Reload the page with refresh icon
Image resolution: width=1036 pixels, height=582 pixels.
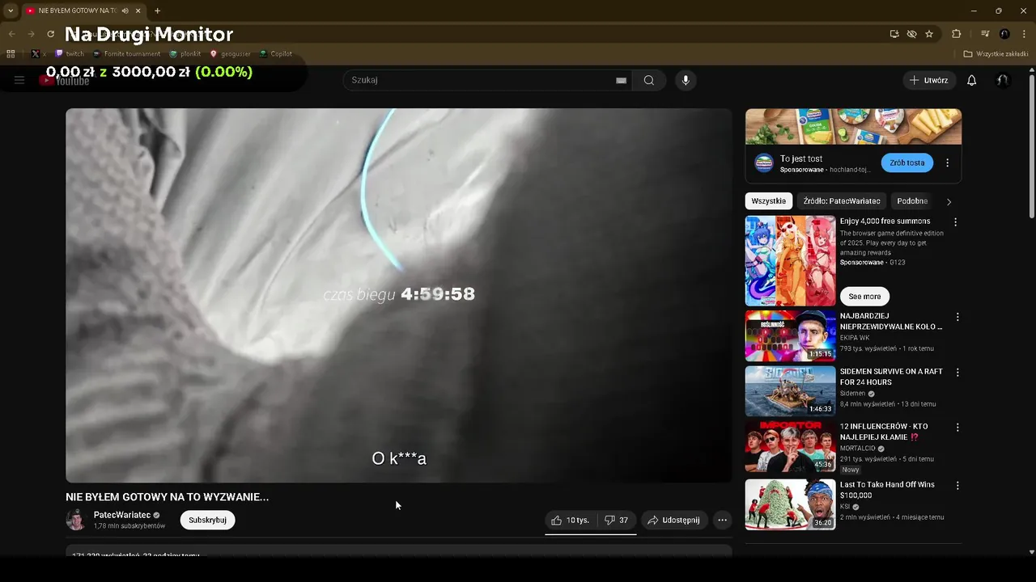point(50,34)
